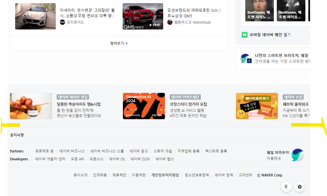The height and width of the screenshot is (196, 327).
Task: Open the Generative AI 2024 banner image
Action: (144, 106)
